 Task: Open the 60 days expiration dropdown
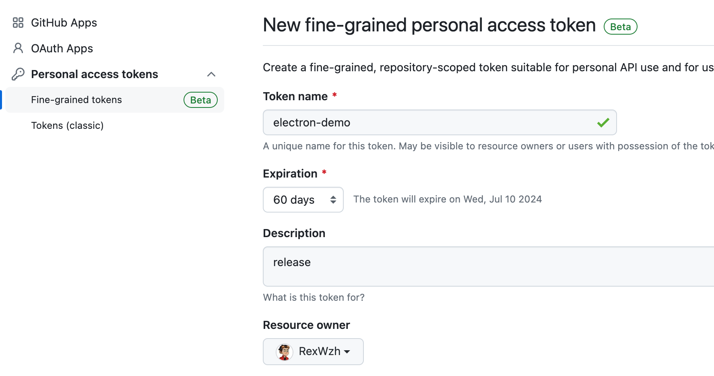(x=303, y=200)
